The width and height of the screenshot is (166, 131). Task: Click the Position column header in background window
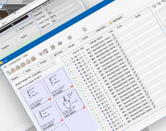pyautogui.click(x=5, y=47)
